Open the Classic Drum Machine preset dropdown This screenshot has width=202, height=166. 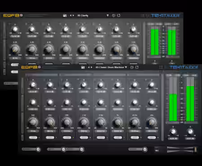pos(126,67)
